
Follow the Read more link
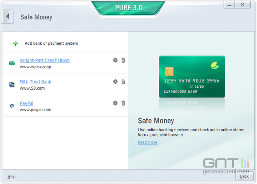[147, 142]
